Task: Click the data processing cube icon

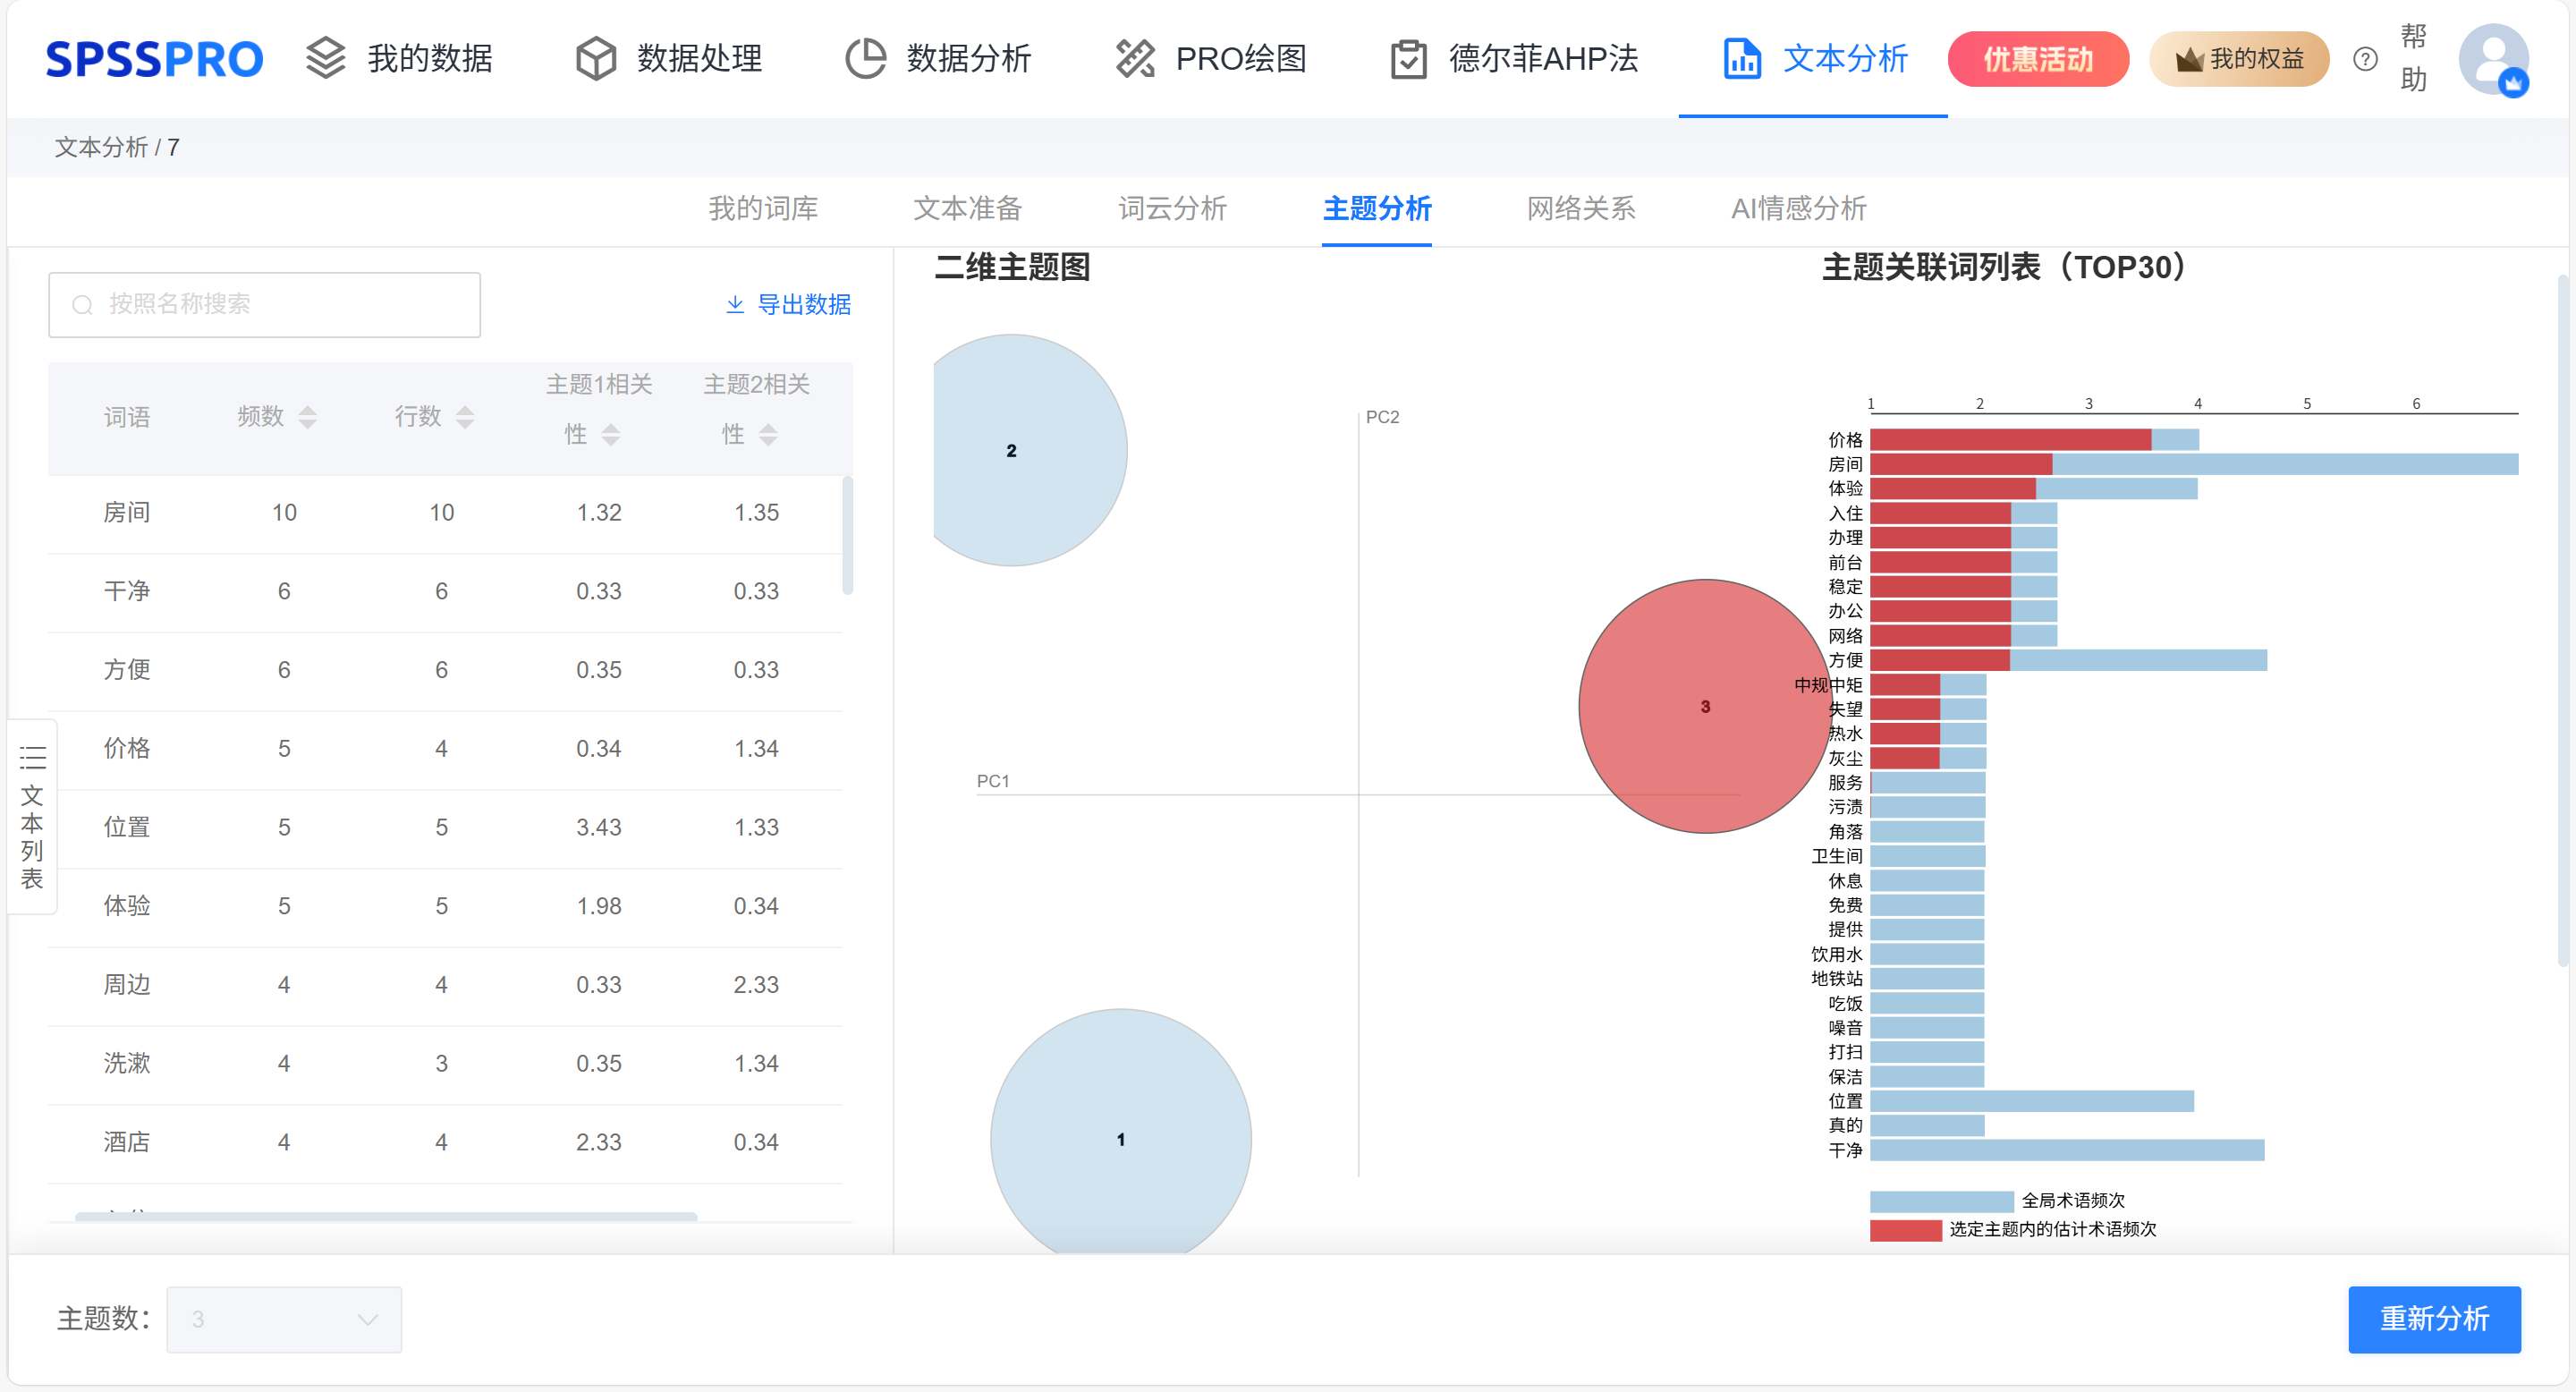Action: coord(596,58)
